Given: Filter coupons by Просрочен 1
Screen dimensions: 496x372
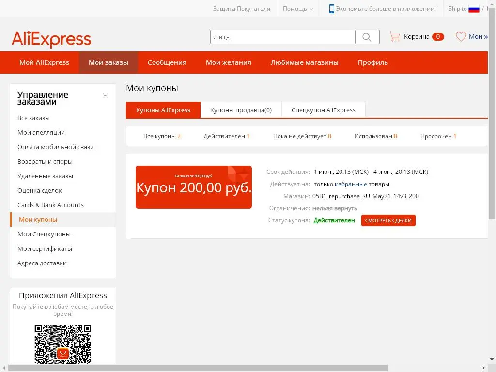Looking at the screenshot, I should [x=438, y=136].
